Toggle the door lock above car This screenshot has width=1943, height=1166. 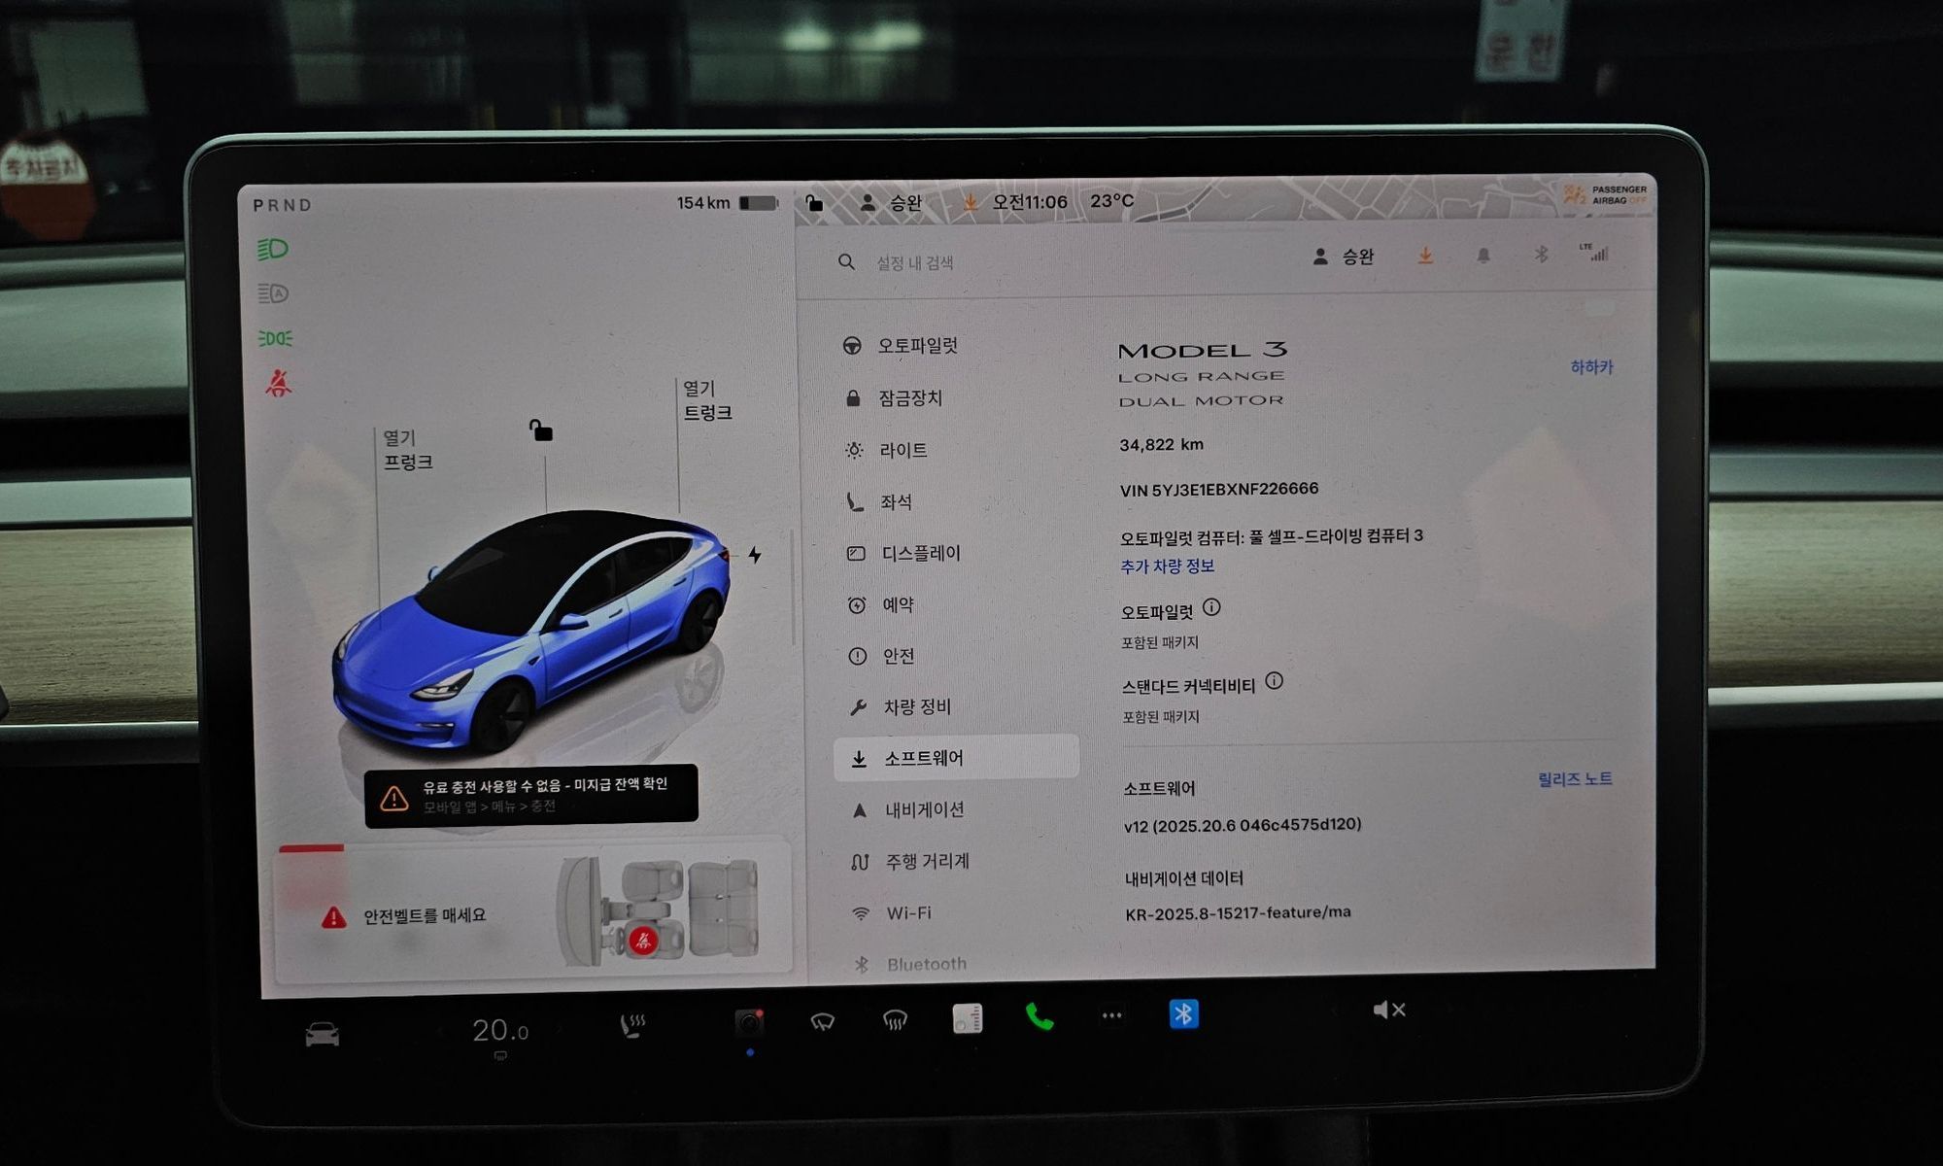pos(541,429)
